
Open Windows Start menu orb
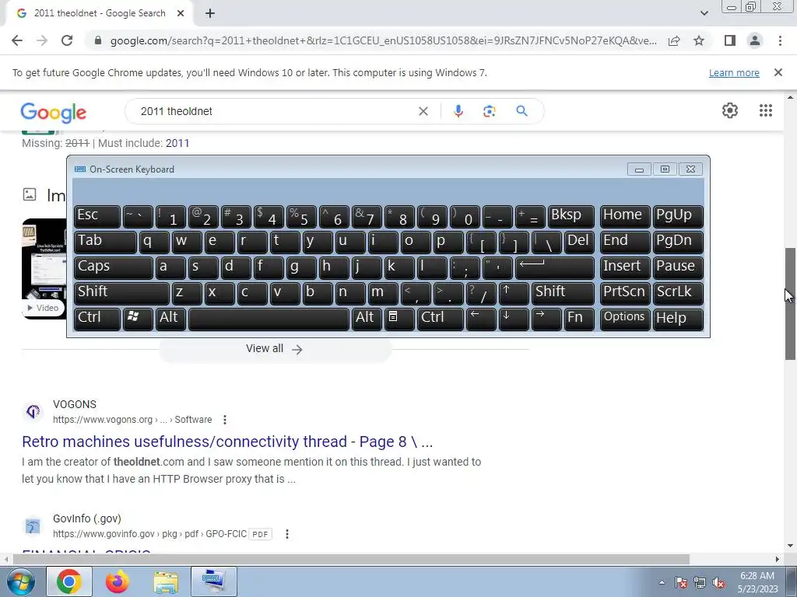point(20,581)
